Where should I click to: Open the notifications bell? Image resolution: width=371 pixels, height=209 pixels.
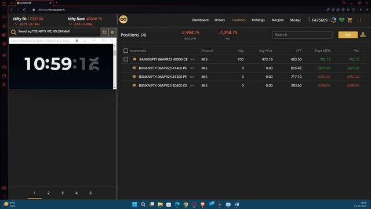[334, 20]
